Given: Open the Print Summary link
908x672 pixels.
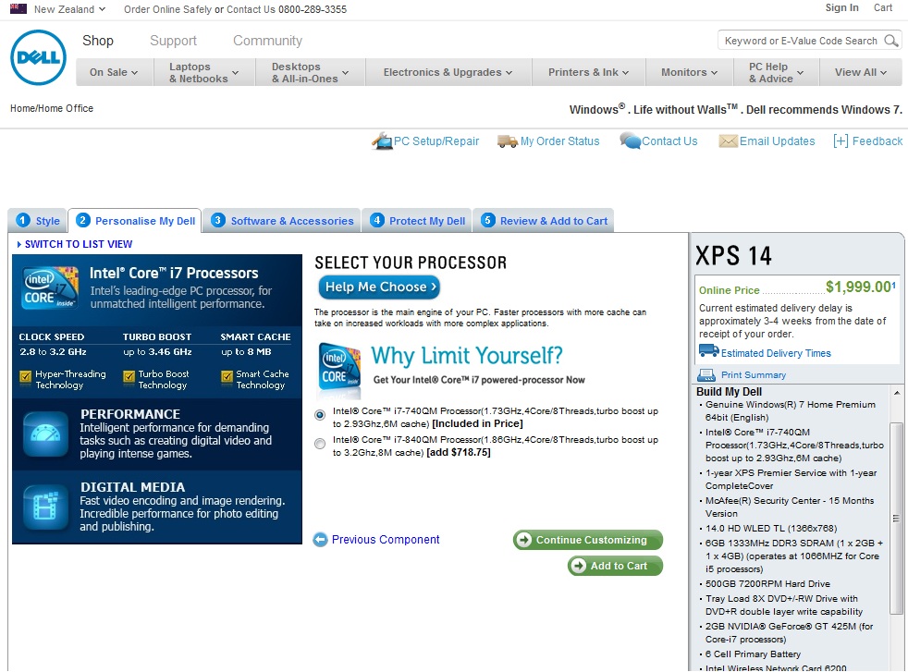Looking at the screenshot, I should point(754,375).
